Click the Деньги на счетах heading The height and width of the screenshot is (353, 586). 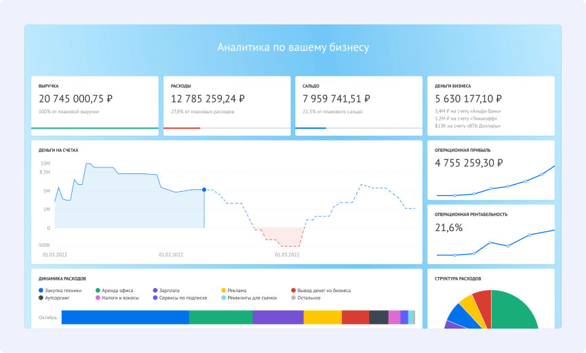[58, 150]
